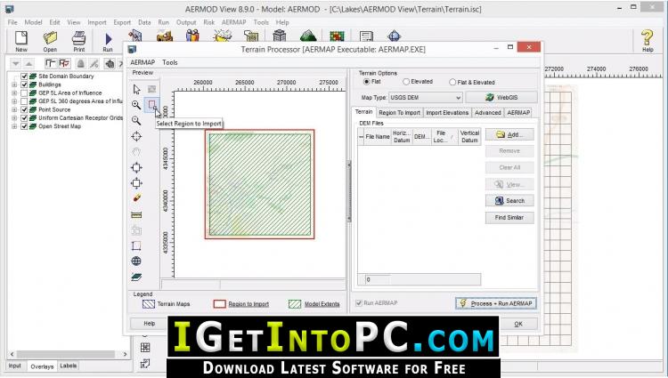This screenshot has width=668, height=378.
Task: Click the Region to Import legend link
Action: [248, 304]
